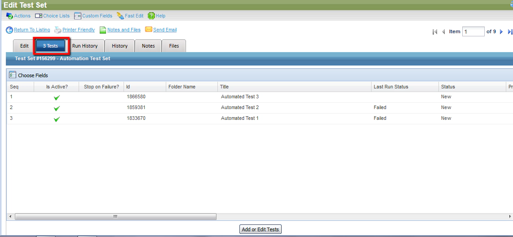Toggle Is Active check for Automated Test 3
Screen dimensions: 513x237
click(x=57, y=97)
